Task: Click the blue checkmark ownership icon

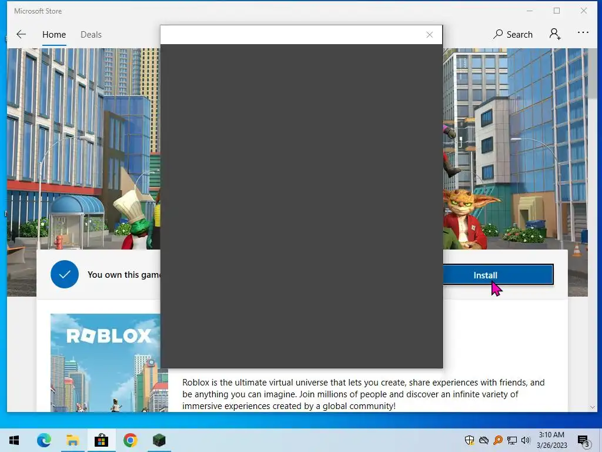Action: pyautogui.click(x=65, y=274)
